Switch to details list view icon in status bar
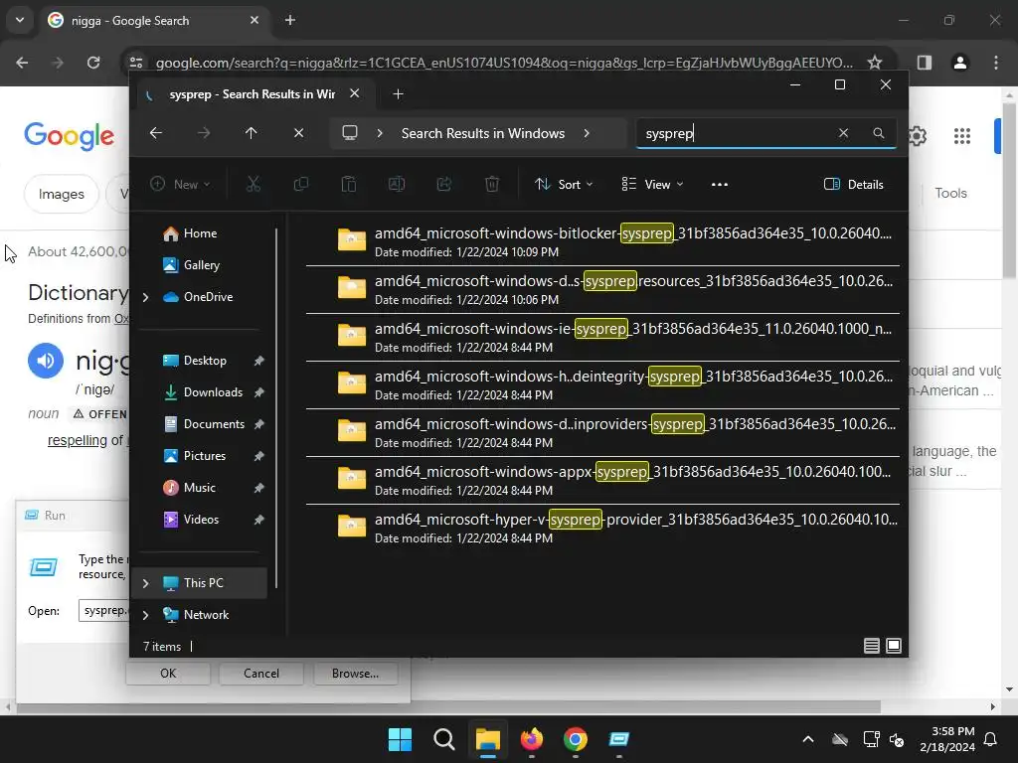 point(871,646)
